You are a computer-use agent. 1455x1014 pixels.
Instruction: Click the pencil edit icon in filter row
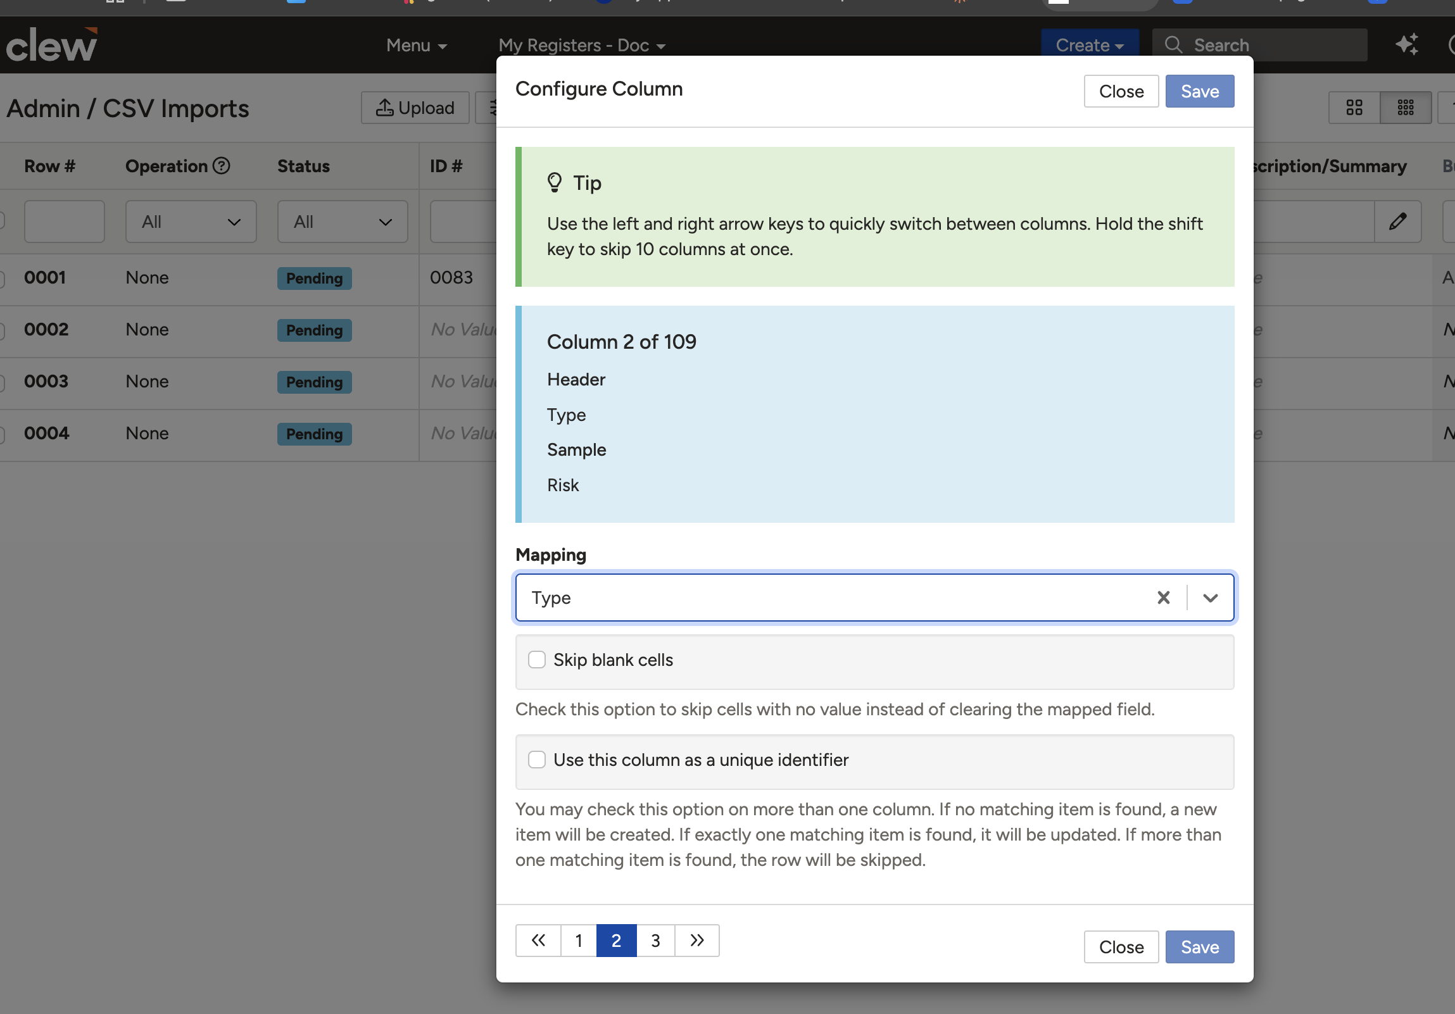(1397, 222)
